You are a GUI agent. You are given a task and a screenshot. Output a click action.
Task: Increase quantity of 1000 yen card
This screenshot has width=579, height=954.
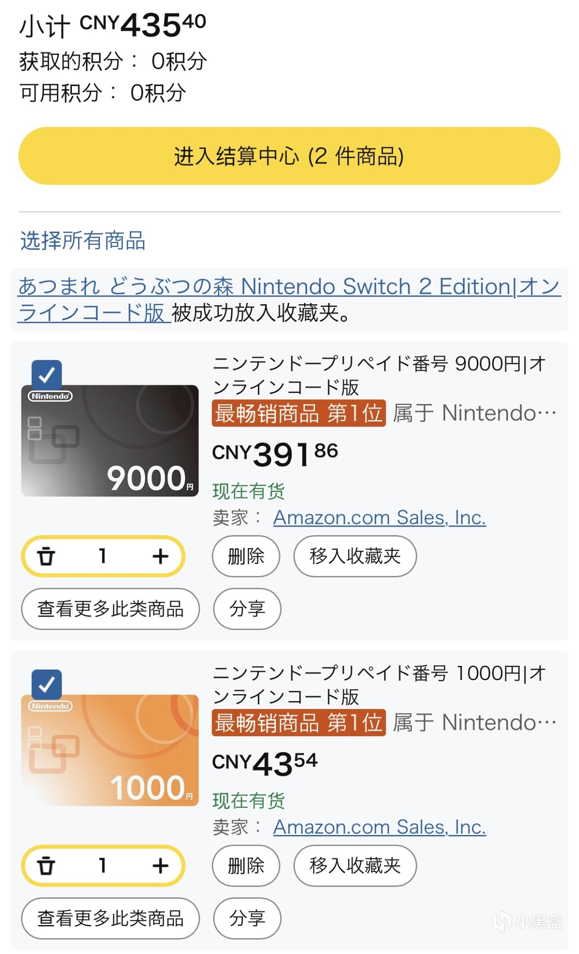[160, 866]
